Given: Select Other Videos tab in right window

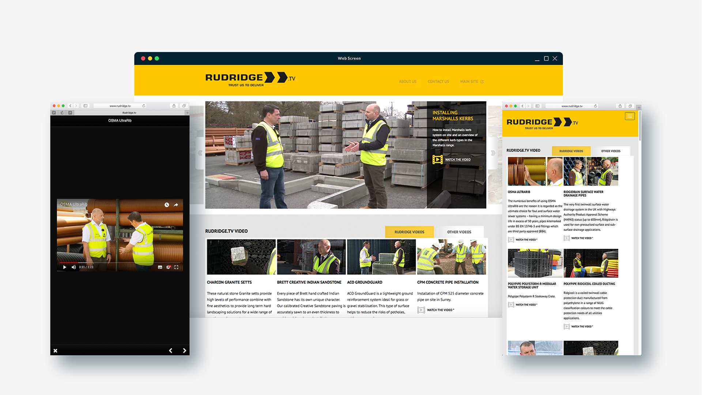Looking at the screenshot, I should pyautogui.click(x=611, y=151).
